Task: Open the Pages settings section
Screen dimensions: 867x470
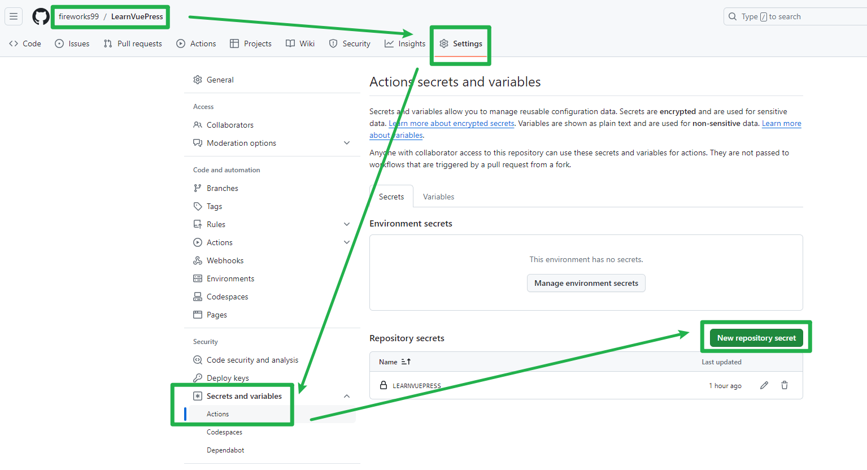Action: [x=216, y=314]
